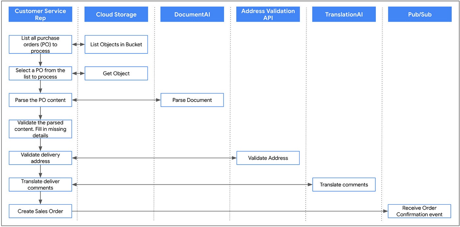Screen dimensions: 460x227
Task: Click the Get Object step box
Action: [x=116, y=73]
